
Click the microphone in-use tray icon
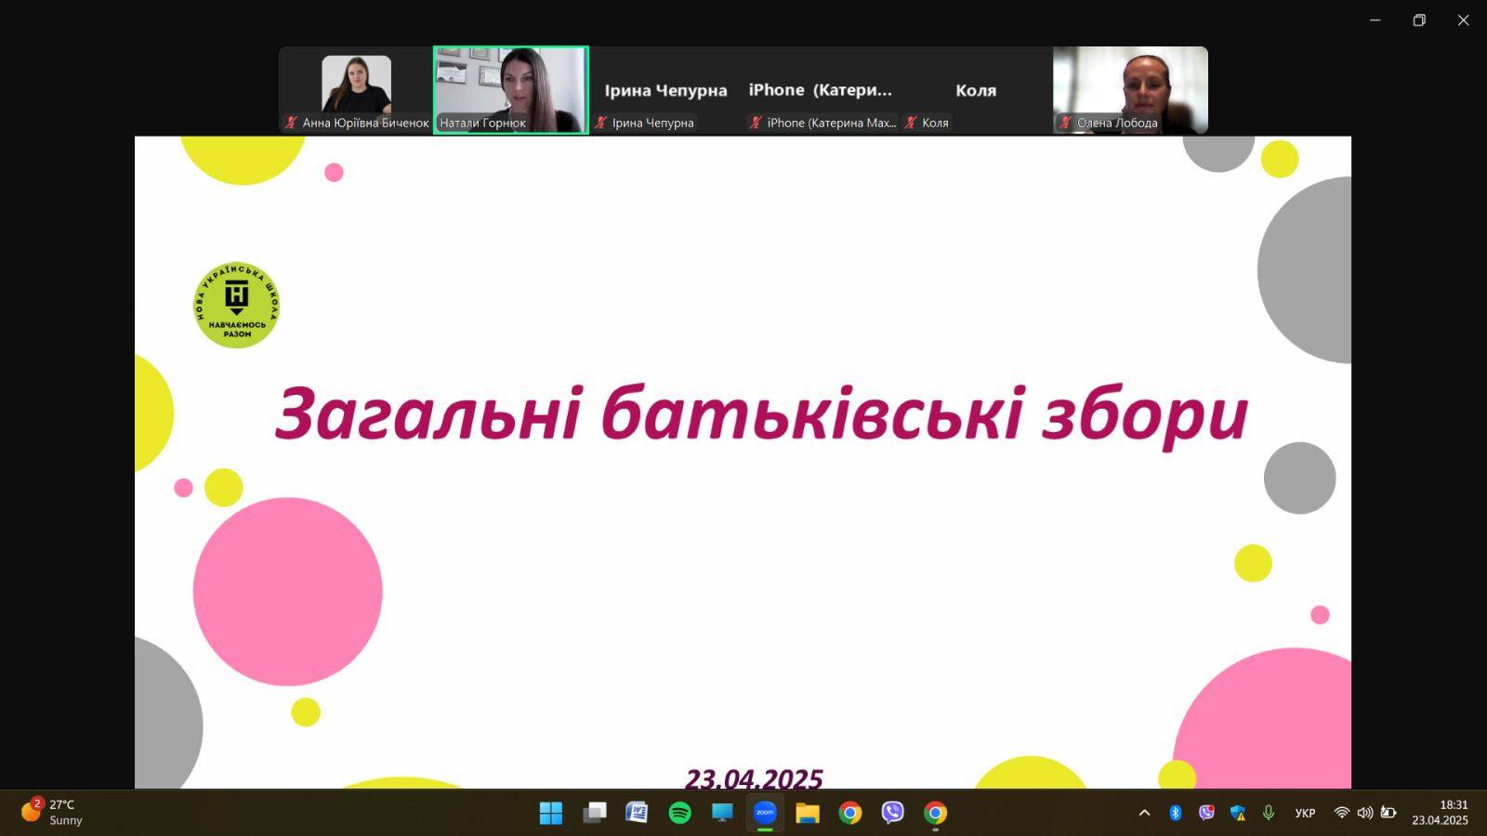(1269, 813)
